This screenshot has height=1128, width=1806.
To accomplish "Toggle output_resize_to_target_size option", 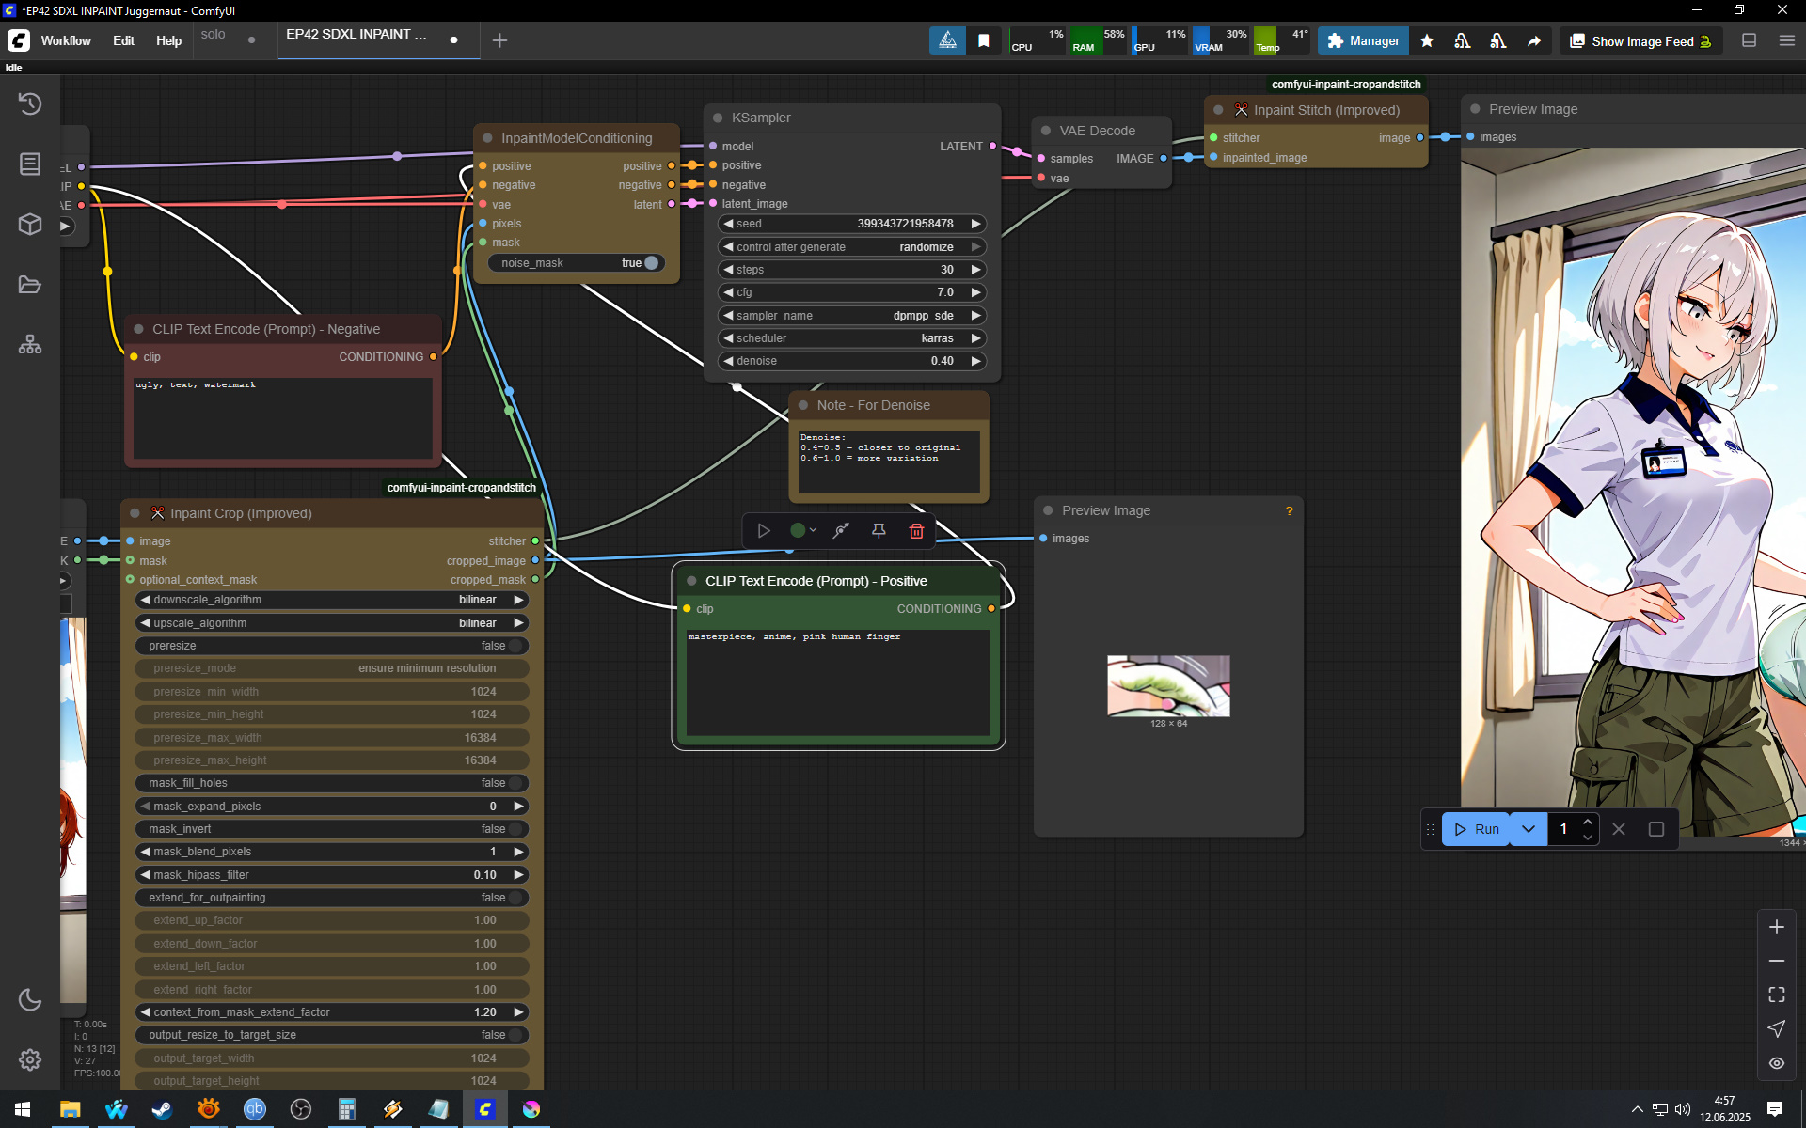I will point(332,1035).
